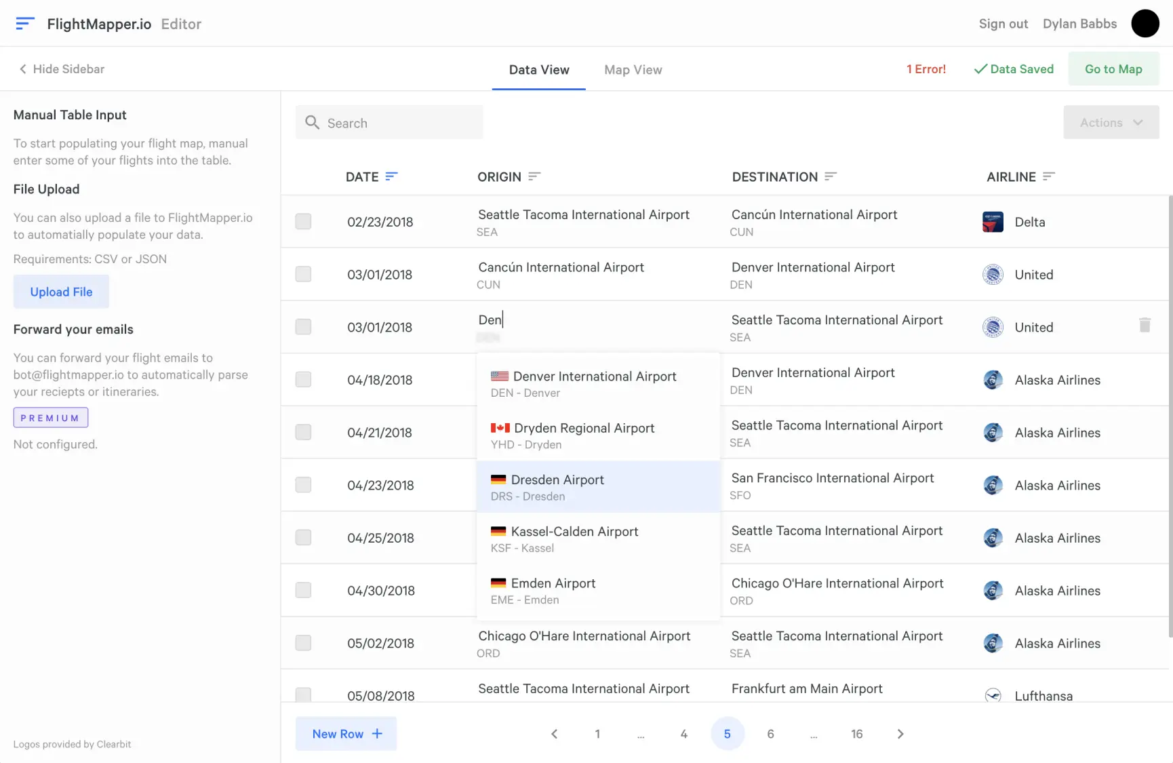The image size is (1173, 763).
Task: Check the 02/23/2018 flight row checkbox
Action: point(303,222)
